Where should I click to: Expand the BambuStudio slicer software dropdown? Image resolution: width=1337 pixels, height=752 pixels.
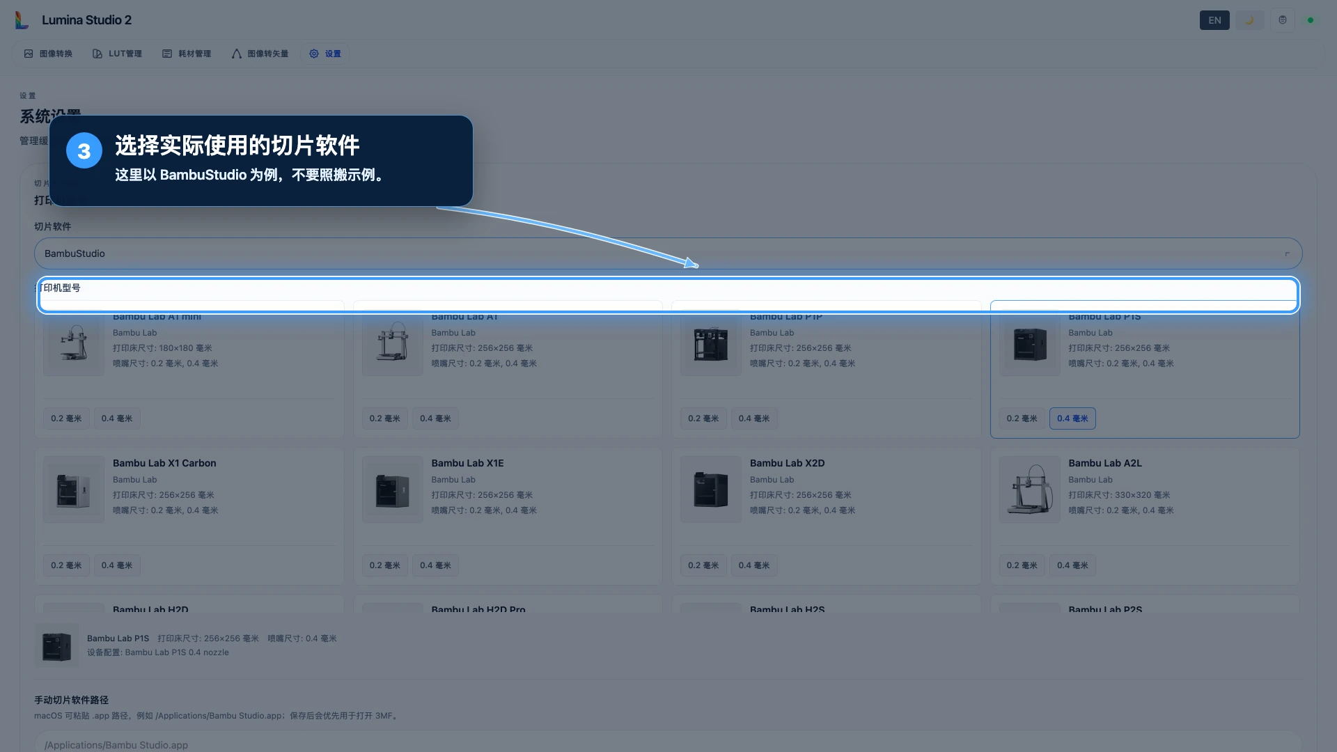click(668, 253)
